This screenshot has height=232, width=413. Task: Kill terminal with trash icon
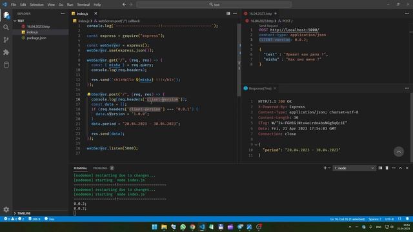tap(387, 168)
